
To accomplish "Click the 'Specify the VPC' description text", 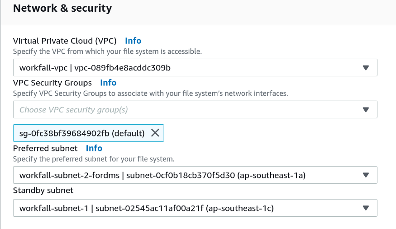I will click(x=107, y=51).
